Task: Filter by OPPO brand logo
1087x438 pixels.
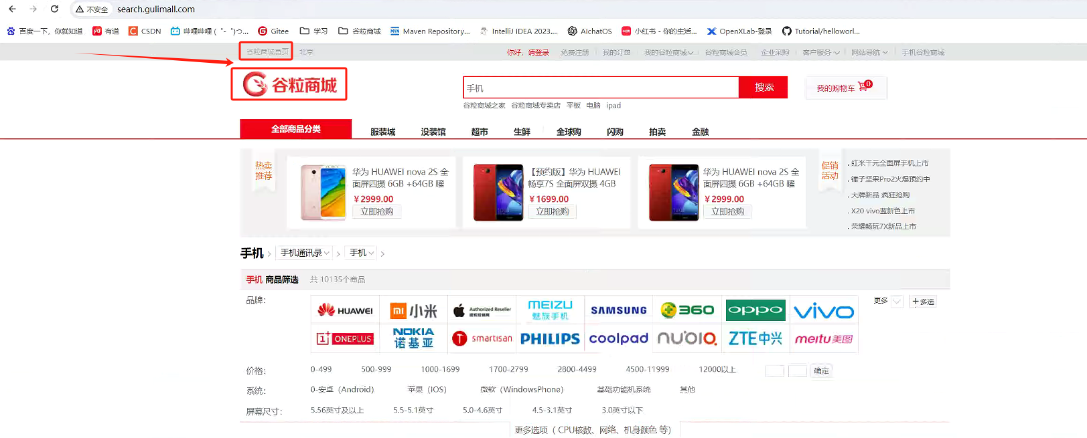Action: [755, 310]
